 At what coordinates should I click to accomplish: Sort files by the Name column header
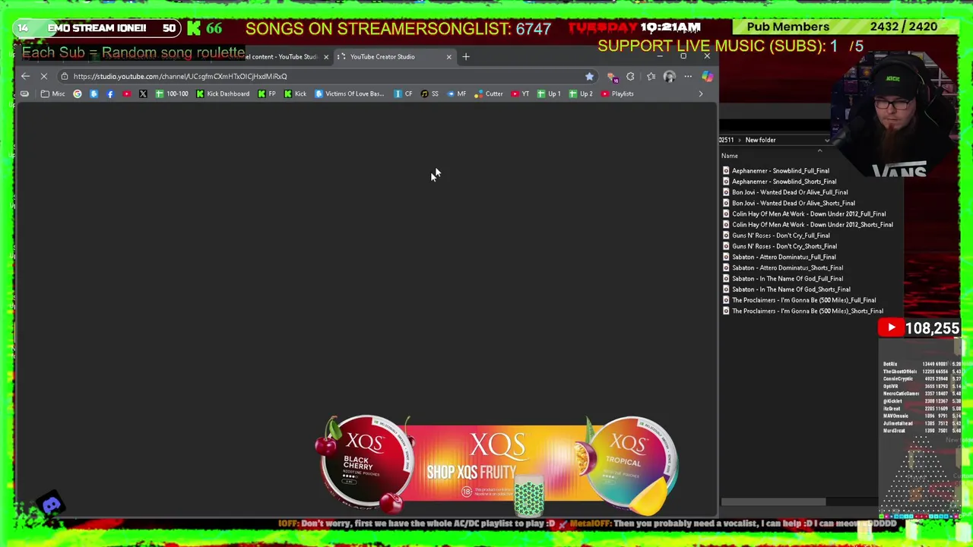[730, 156]
